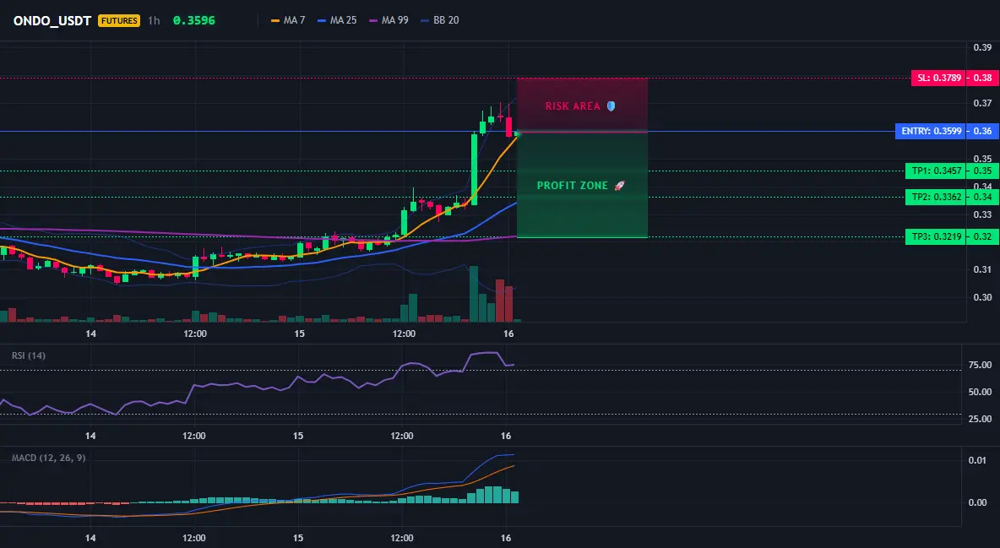Click the MACD (12, 26, 9) indicator label
1000x548 pixels.
click(x=48, y=458)
